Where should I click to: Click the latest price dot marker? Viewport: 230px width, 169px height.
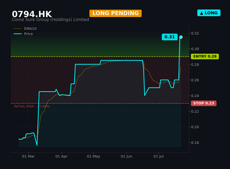tap(181, 37)
